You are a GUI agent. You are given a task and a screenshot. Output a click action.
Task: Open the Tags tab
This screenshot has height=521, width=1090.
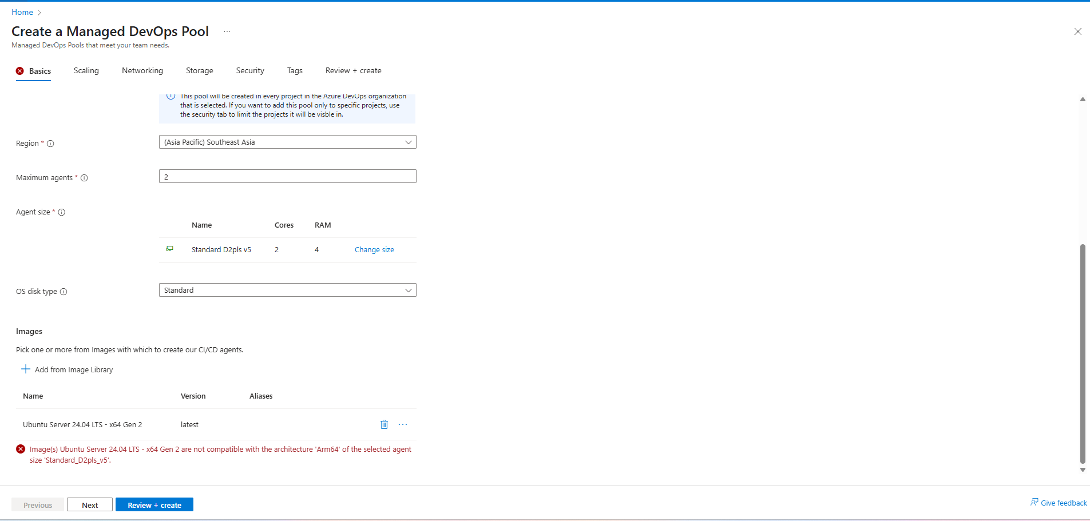(x=295, y=70)
